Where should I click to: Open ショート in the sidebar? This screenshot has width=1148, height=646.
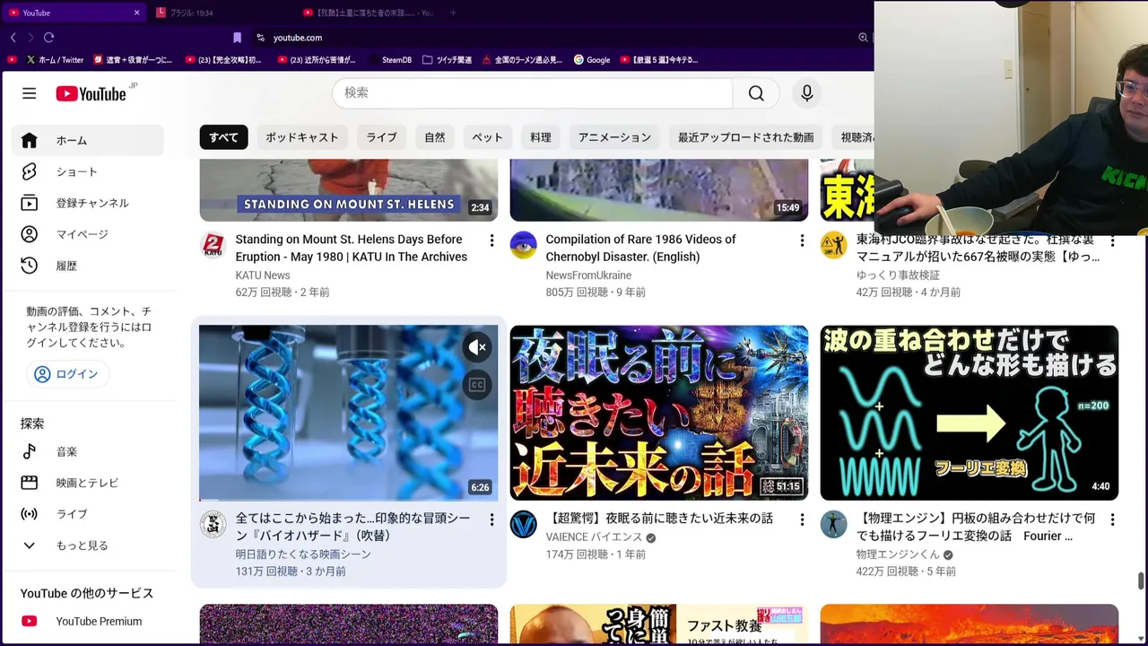coord(88,171)
